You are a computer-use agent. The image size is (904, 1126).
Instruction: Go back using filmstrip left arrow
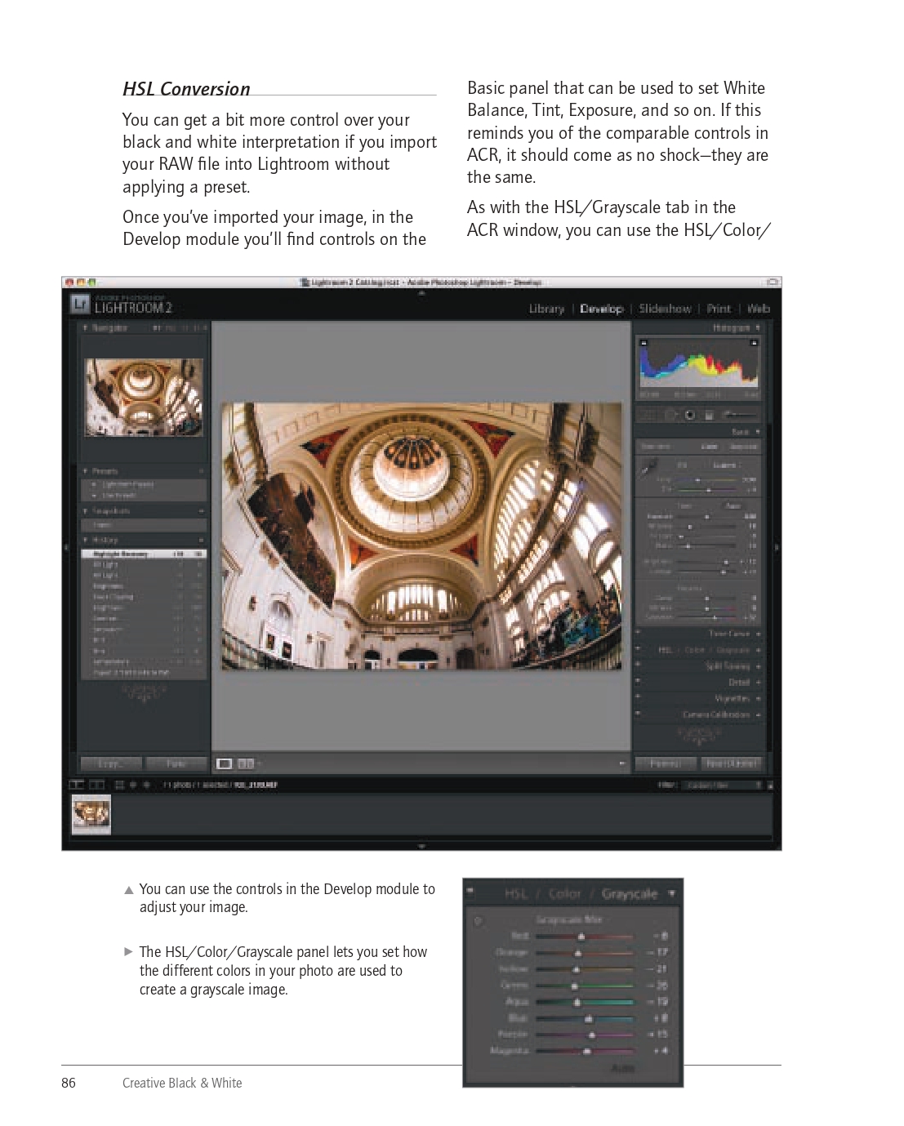(x=135, y=785)
